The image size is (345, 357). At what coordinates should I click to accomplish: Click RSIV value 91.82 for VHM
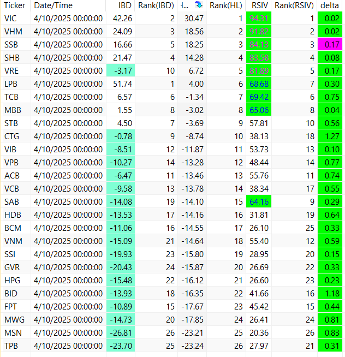(259, 32)
